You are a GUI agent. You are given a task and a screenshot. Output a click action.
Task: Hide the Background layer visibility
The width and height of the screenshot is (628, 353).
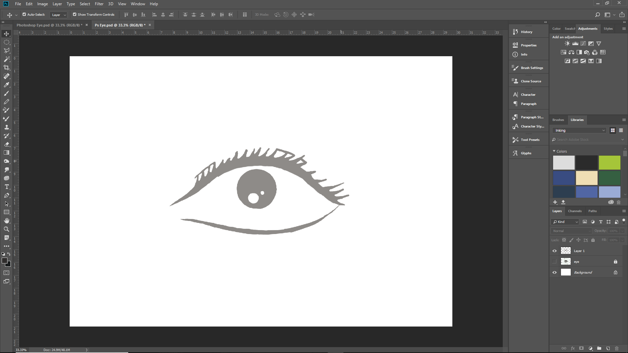tap(554, 272)
